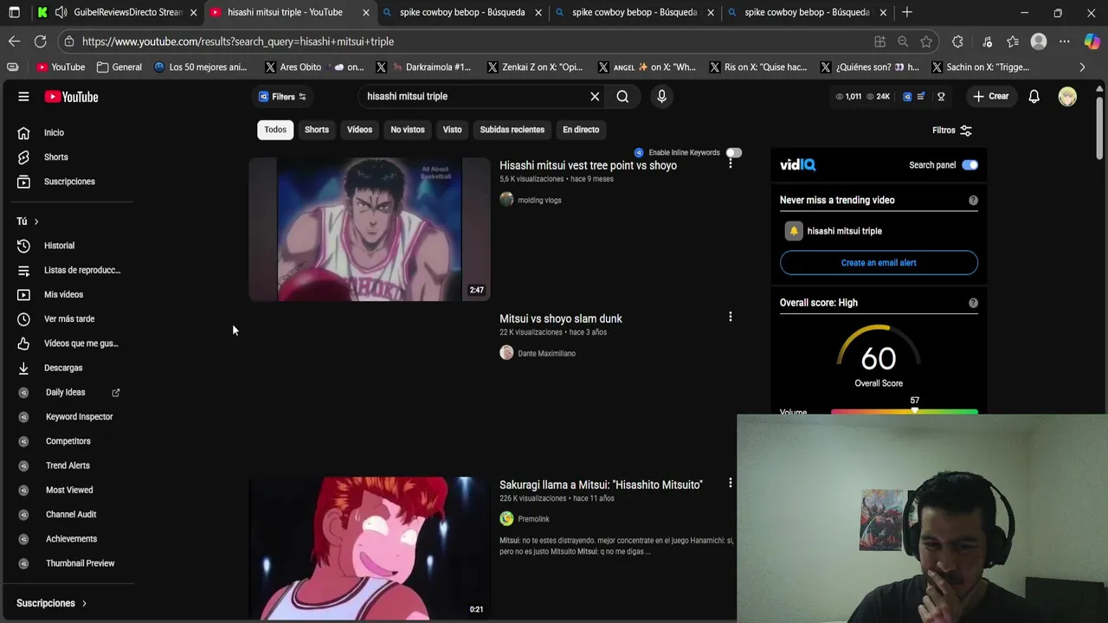Viewport: 1108px width, 623px height.
Task: Open Ver más tarde in sidebar
Action: pos(68,319)
